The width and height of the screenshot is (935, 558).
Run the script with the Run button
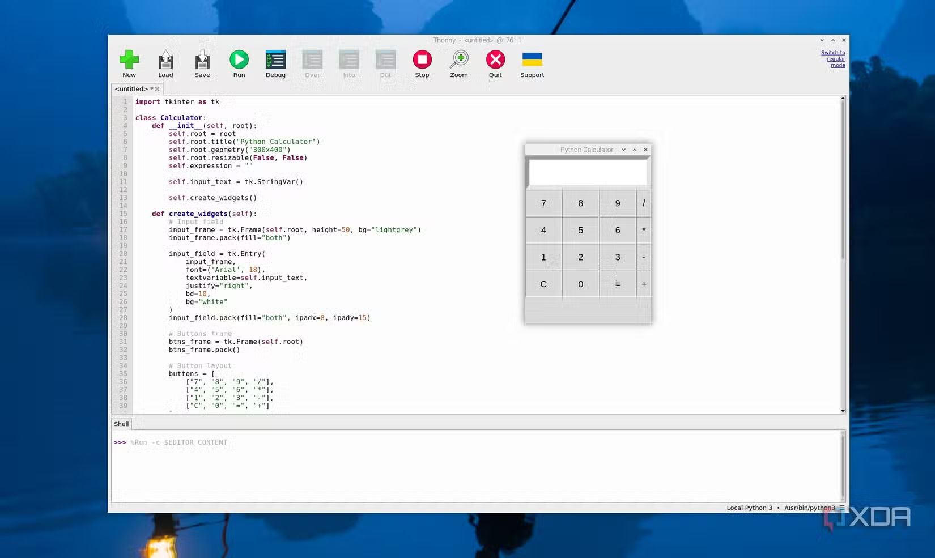[x=239, y=59]
